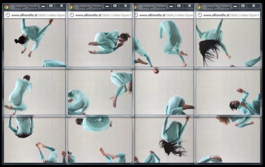The height and width of the screenshot is (167, 265).
Task: Click the video of curled-up dancer in the second window
Action: 100,43
